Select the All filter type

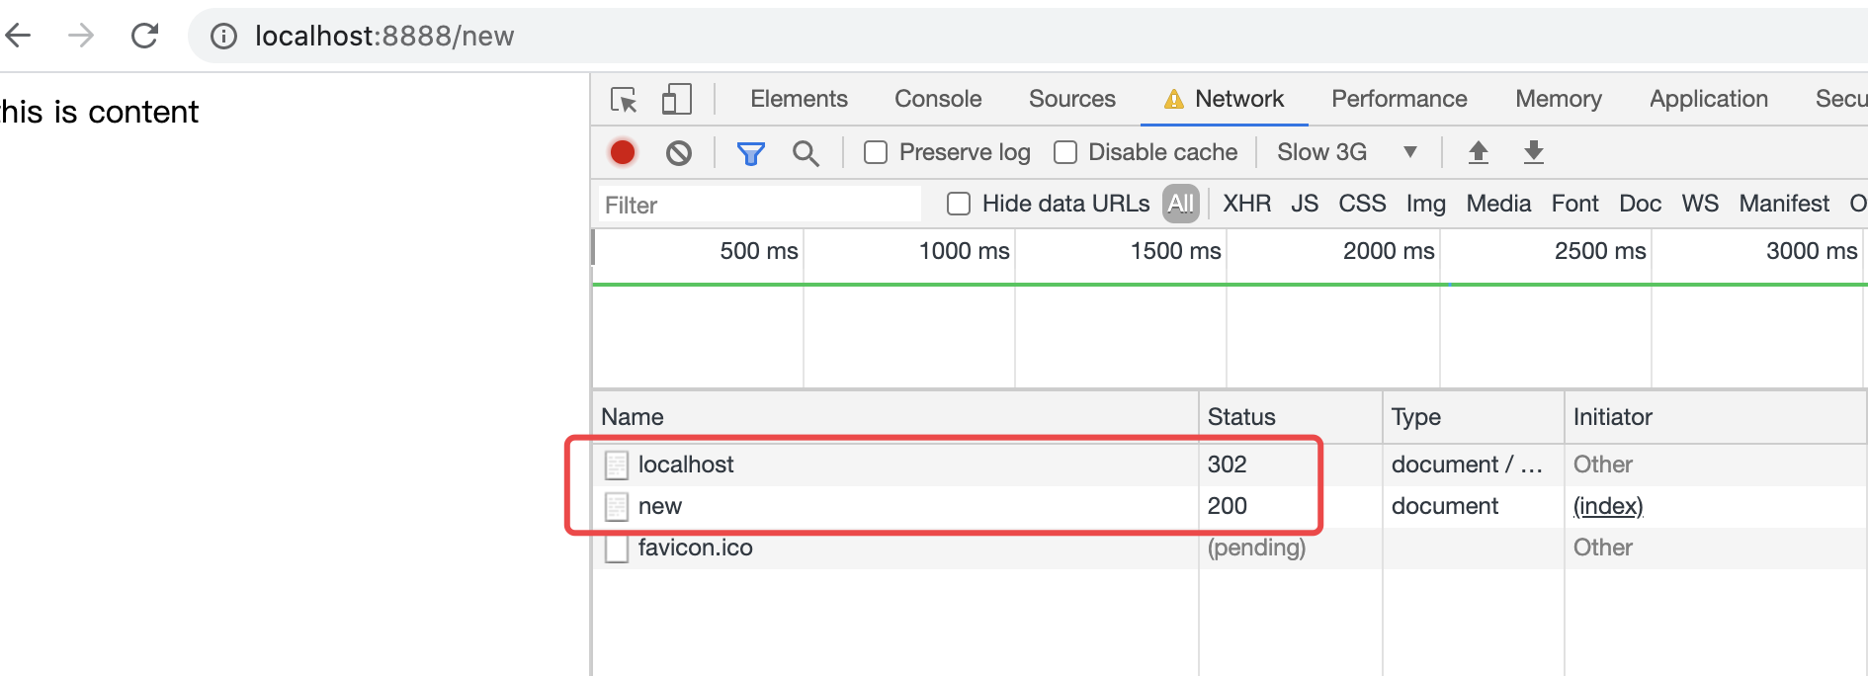click(1181, 204)
